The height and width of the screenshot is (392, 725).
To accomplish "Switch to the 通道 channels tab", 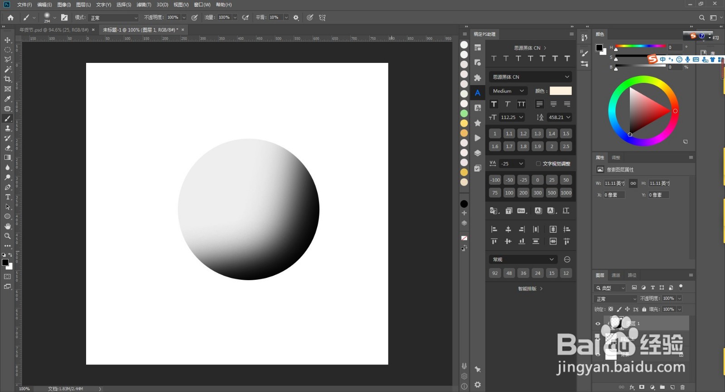I will [616, 275].
